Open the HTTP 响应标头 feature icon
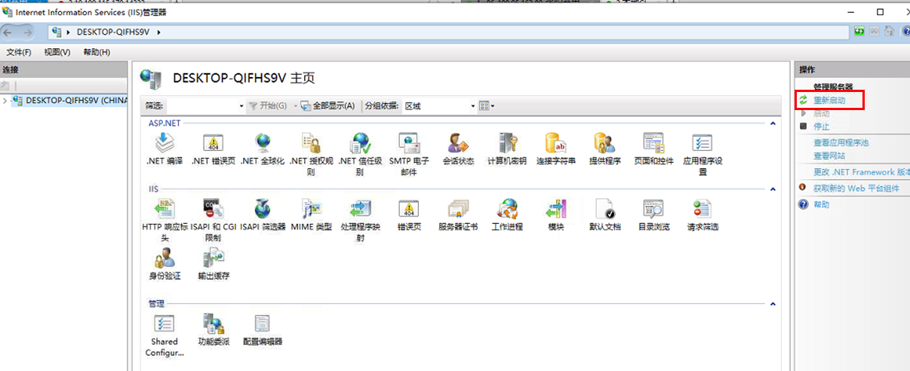 pos(164,209)
